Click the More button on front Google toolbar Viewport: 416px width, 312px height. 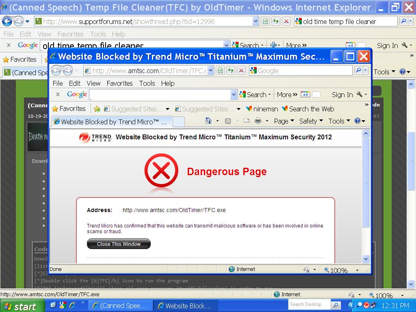point(287,95)
